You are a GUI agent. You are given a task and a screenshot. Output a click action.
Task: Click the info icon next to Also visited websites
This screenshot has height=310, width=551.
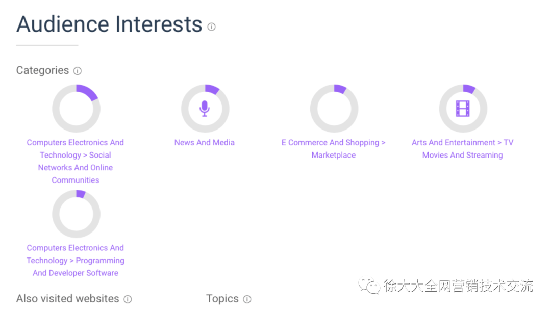128,299
